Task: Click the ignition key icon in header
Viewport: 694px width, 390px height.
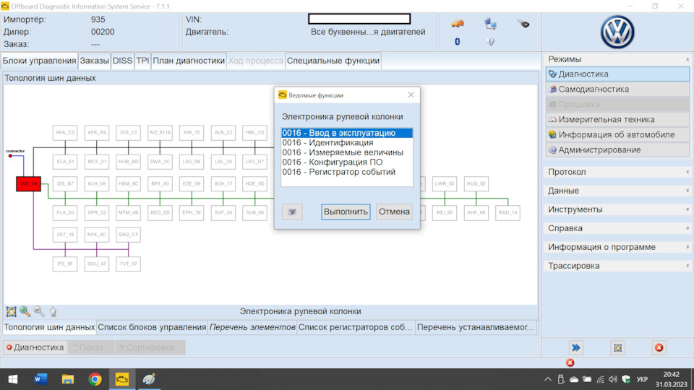Action: tap(523, 23)
